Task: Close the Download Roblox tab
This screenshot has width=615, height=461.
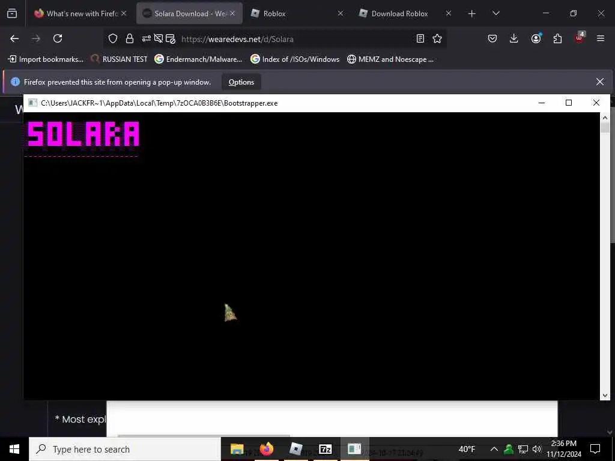Action: tap(449, 13)
